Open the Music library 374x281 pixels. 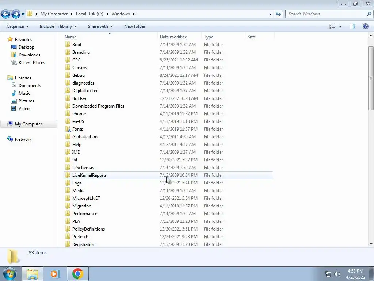(x=24, y=93)
